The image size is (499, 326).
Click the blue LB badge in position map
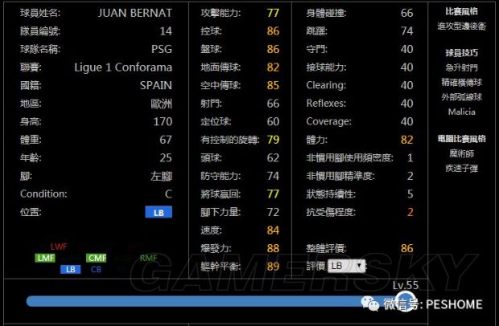pyautogui.click(x=70, y=270)
